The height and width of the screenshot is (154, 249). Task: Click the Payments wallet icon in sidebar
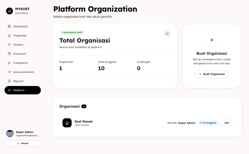[9, 54]
